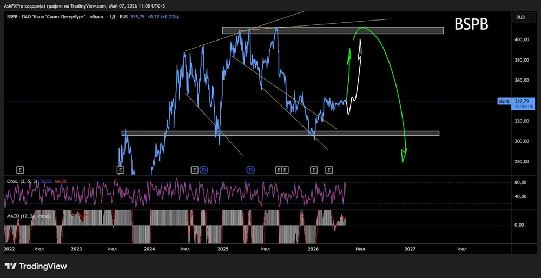The height and width of the screenshot is (278, 541).
Task: Click the 40,00 stochastic scale label
Action: click(x=522, y=196)
